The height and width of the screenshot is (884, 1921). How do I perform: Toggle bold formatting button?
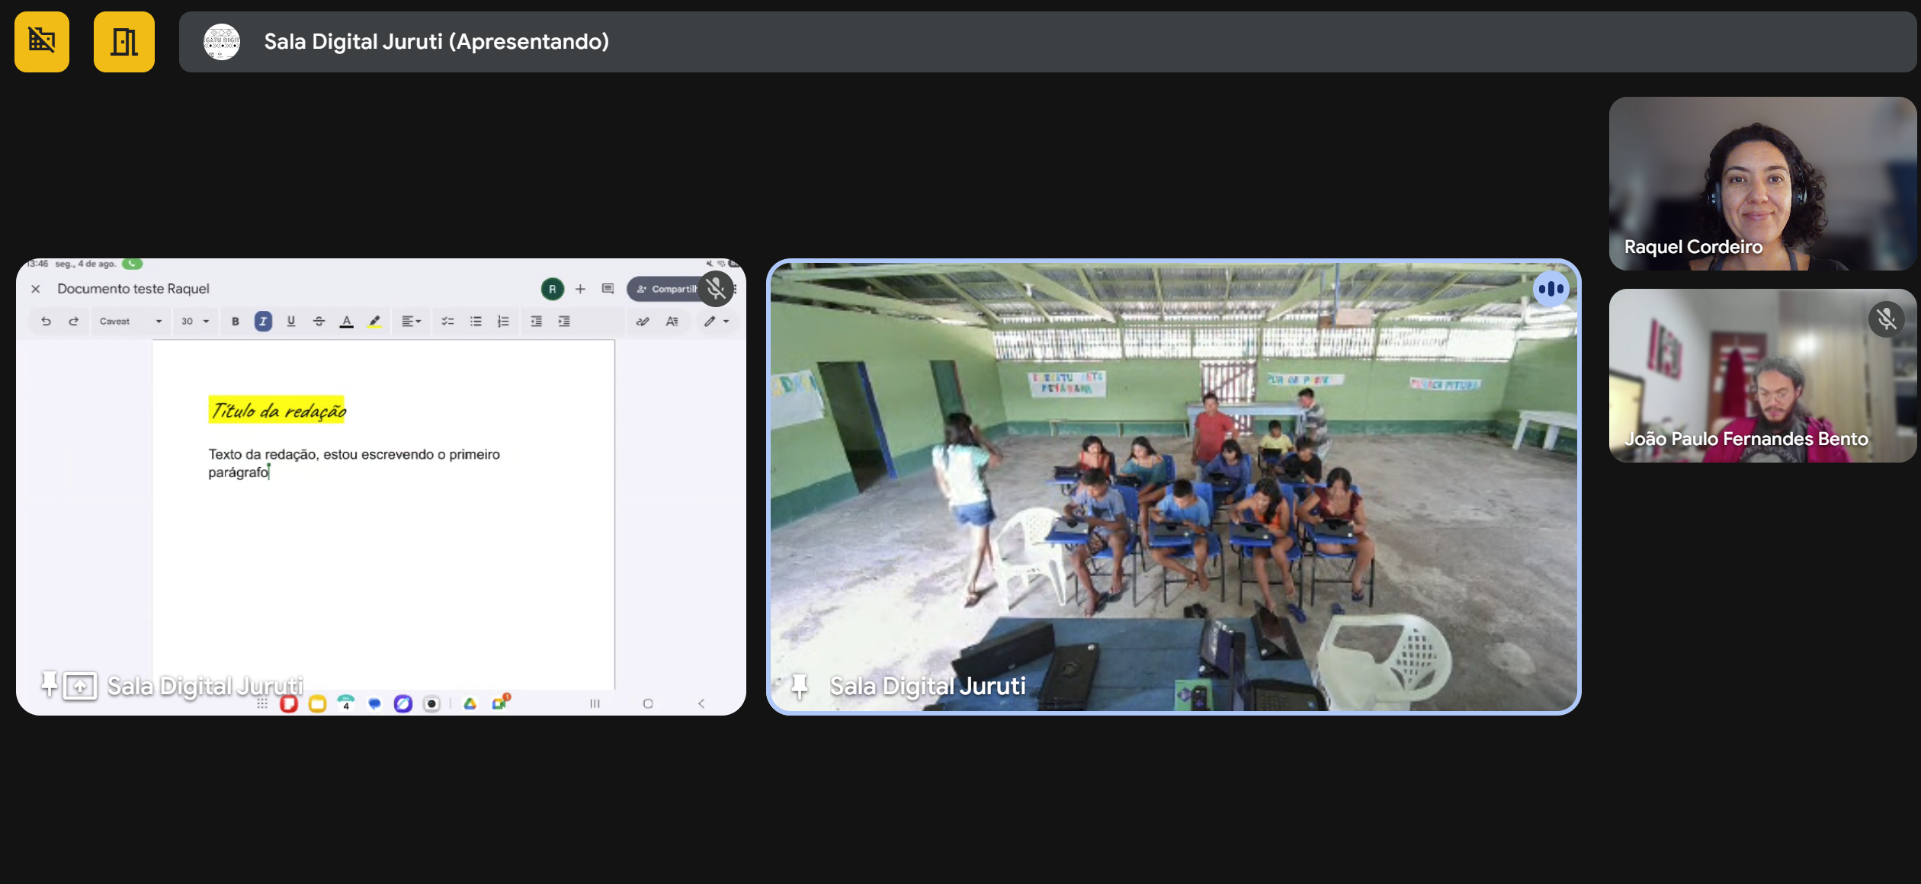[x=236, y=322]
